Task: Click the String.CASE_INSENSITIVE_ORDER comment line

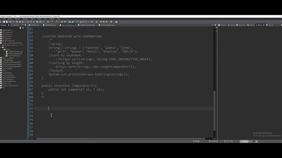Action: (104, 59)
